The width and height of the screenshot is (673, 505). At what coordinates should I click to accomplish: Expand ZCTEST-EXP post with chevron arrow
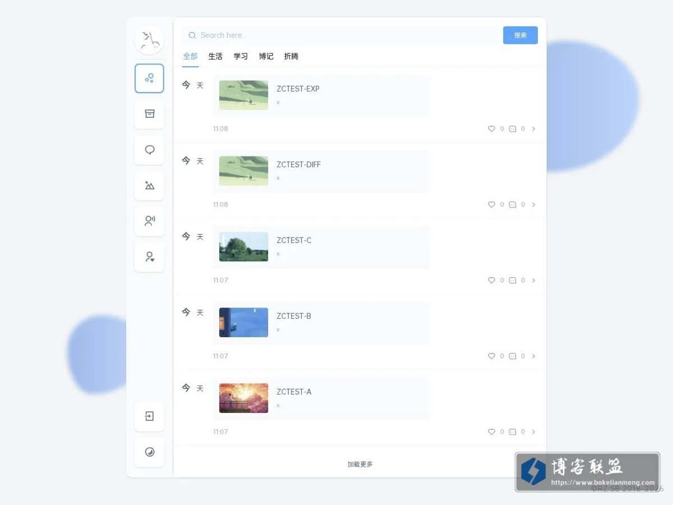pos(533,129)
